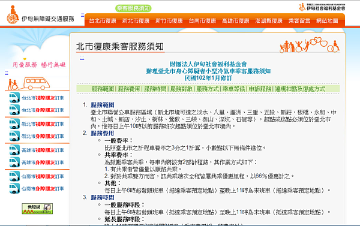360x226 pixels.
Task: Open 新竹市復康 in the navigation bar
Action: 169,21
